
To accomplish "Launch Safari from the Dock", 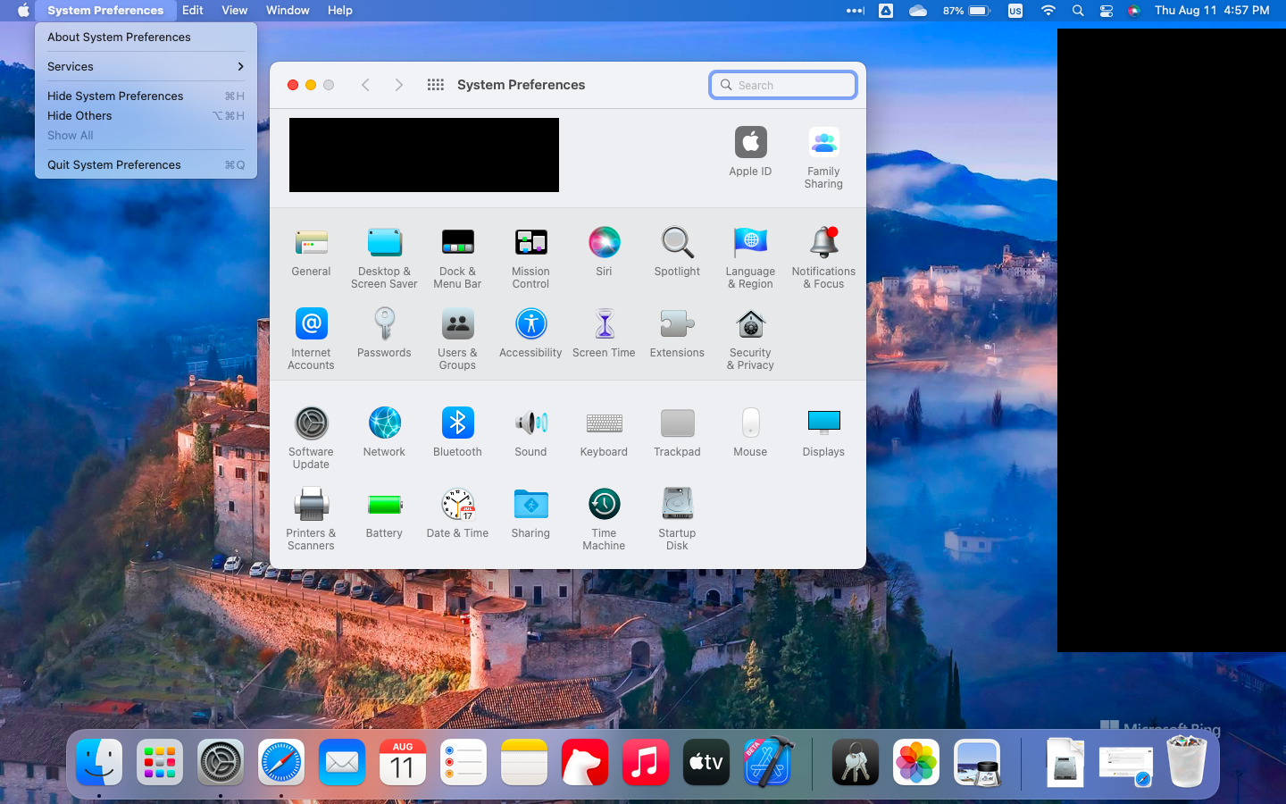I will pos(281,762).
